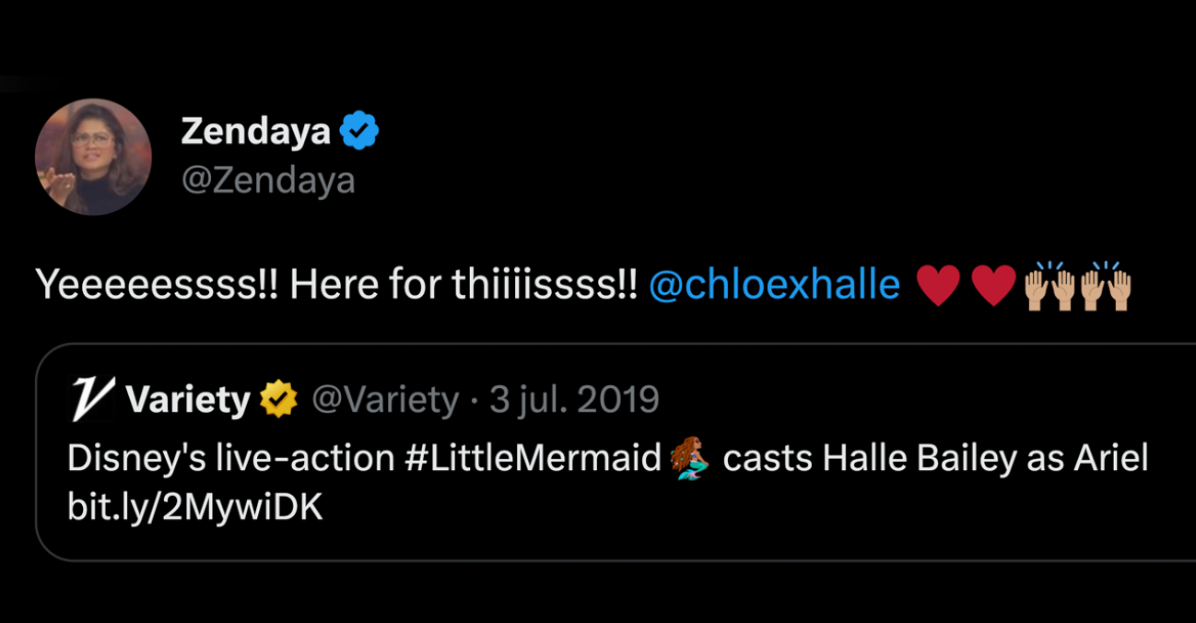Open the bit.ly/2MywiDK link
The image size is (1196, 623).
tap(195, 508)
